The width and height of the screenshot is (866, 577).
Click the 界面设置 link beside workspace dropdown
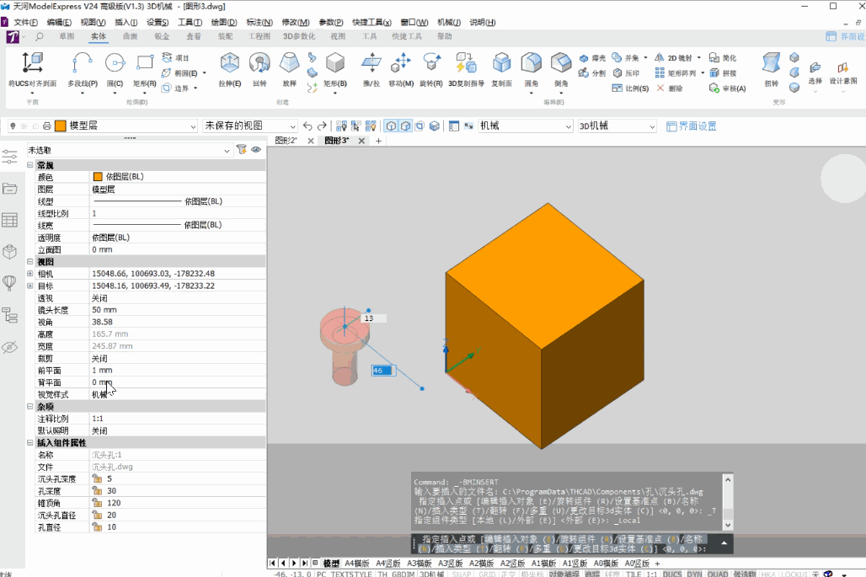(x=692, y=126)
